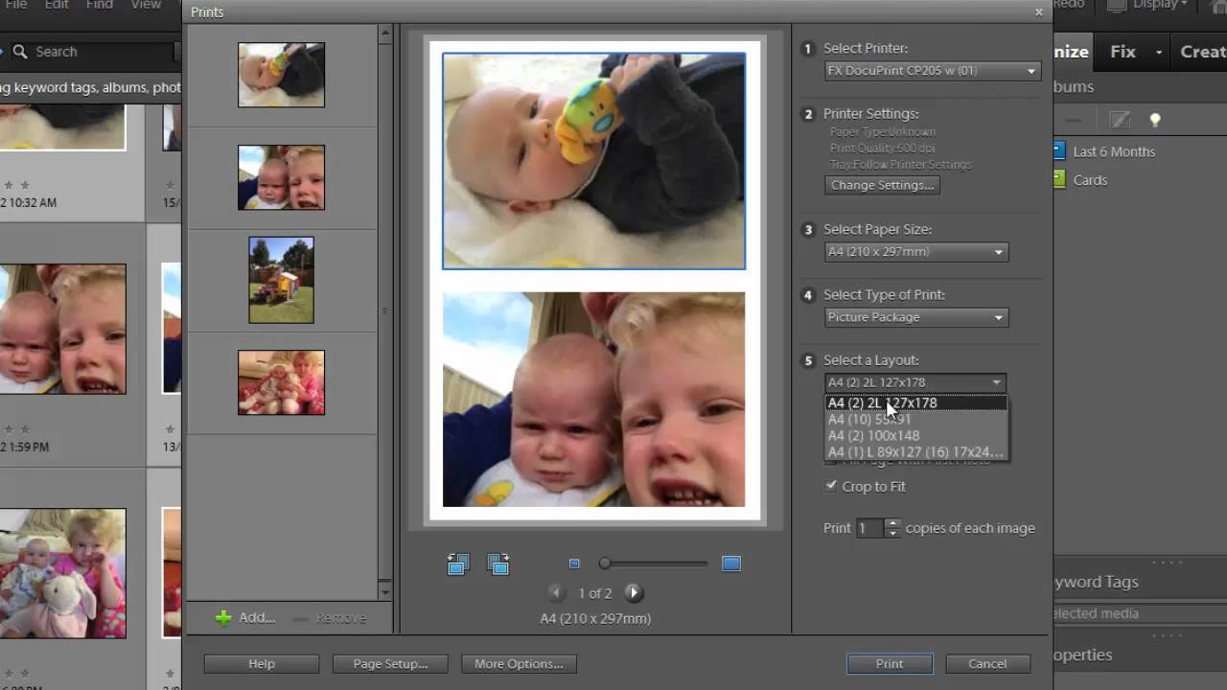Open the More Options dialog
Viewport: 1227px width, 690px height.
pyautogui.click(x=519, y=663)
